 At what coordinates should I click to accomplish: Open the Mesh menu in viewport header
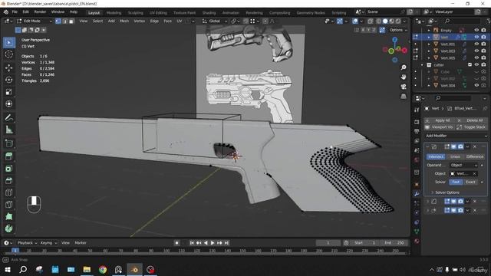124,21
